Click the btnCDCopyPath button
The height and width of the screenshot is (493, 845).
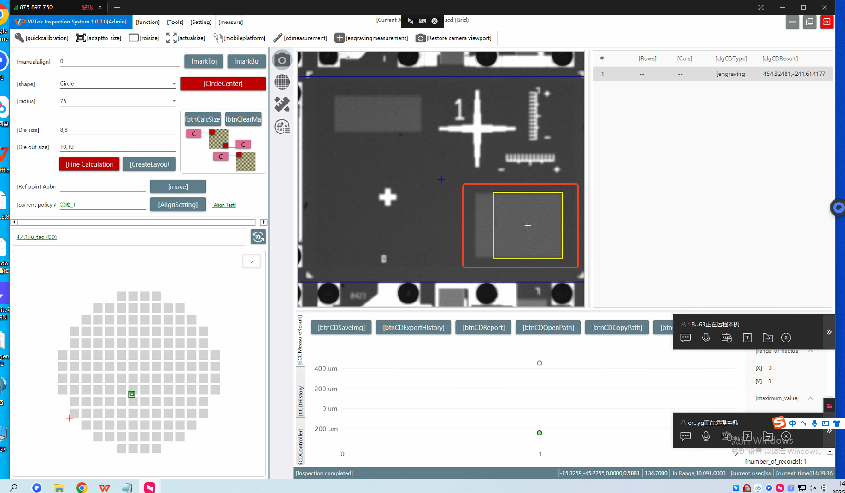[617, 327]
